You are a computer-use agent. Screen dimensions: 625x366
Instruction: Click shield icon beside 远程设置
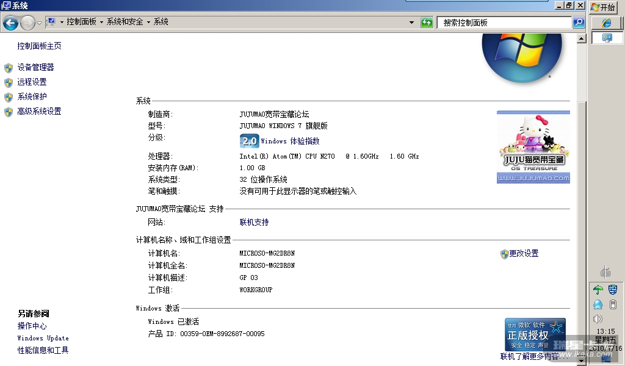point(9,83)
